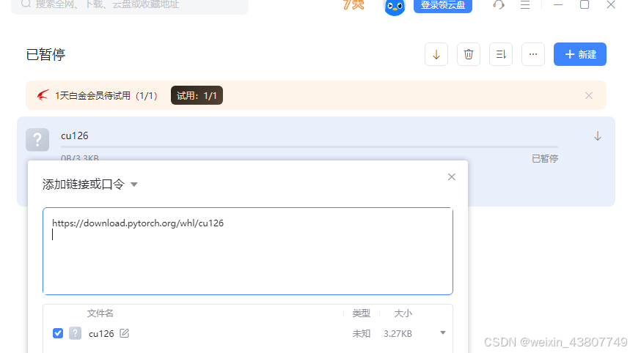Open the hamburger main menu
Screen dimensions: 630x353
pyautogui.click(x=525, y=5)
